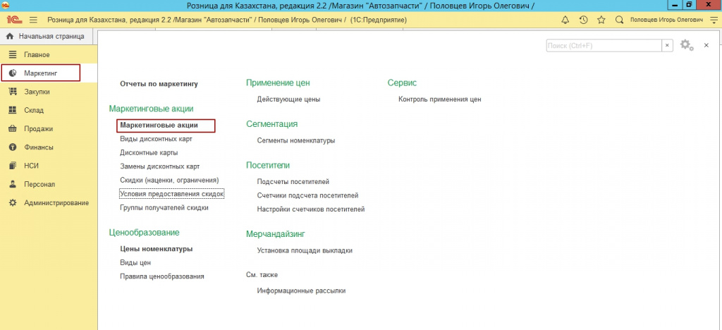
Task: Open Условия предоставления скидок
Action: click(x=172, y=194)
